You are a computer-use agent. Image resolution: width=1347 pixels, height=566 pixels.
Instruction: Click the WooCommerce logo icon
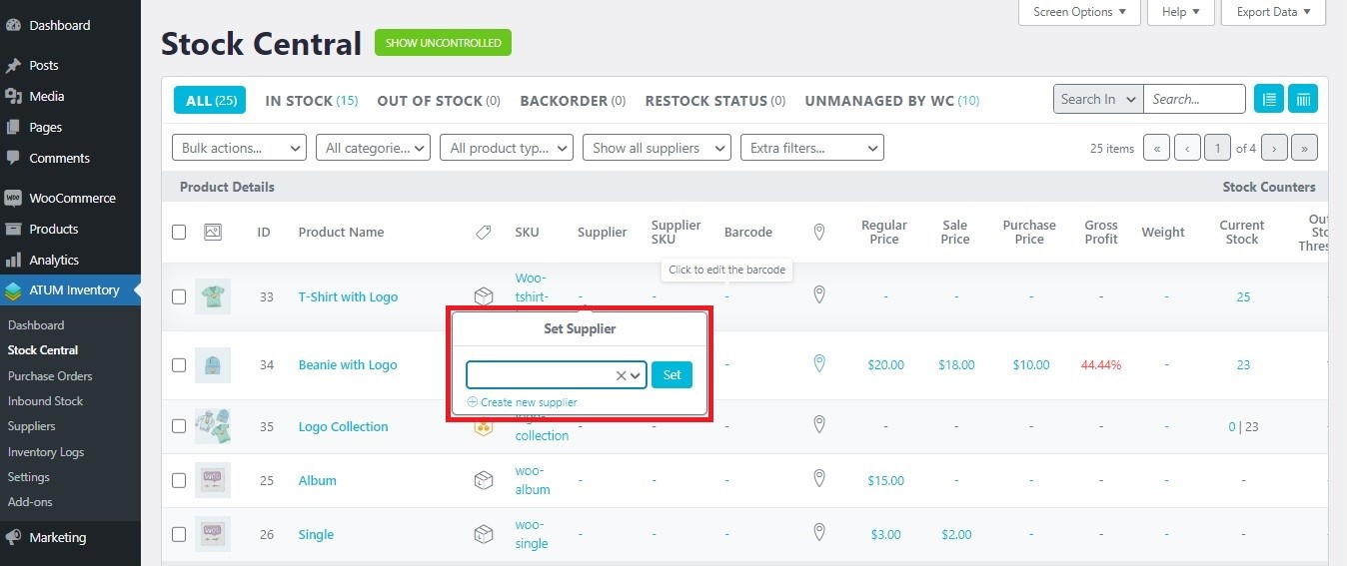point(13,198)
